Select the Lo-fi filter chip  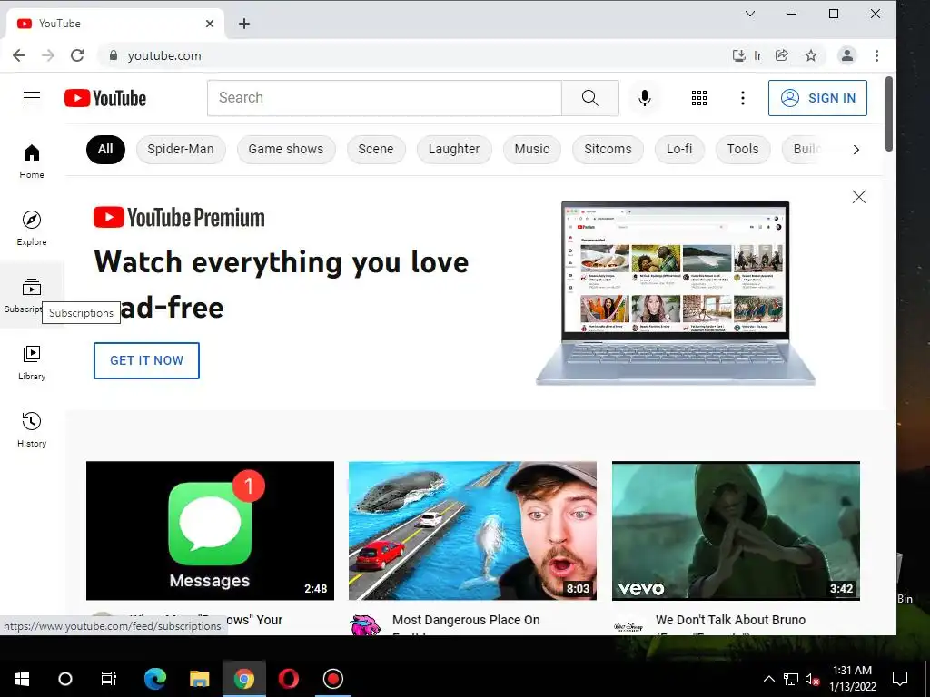[679, 150]
